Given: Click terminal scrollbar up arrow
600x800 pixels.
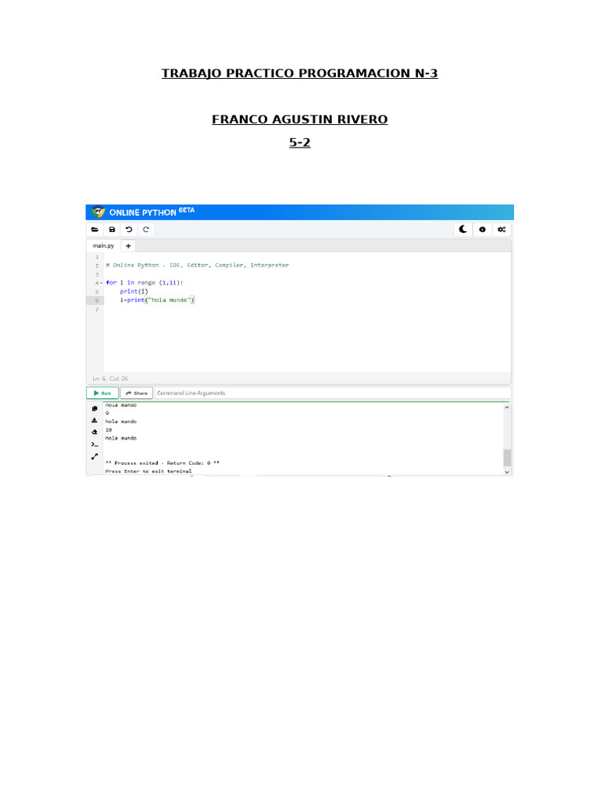Looking at the screenshot, I should click(507, 408).
